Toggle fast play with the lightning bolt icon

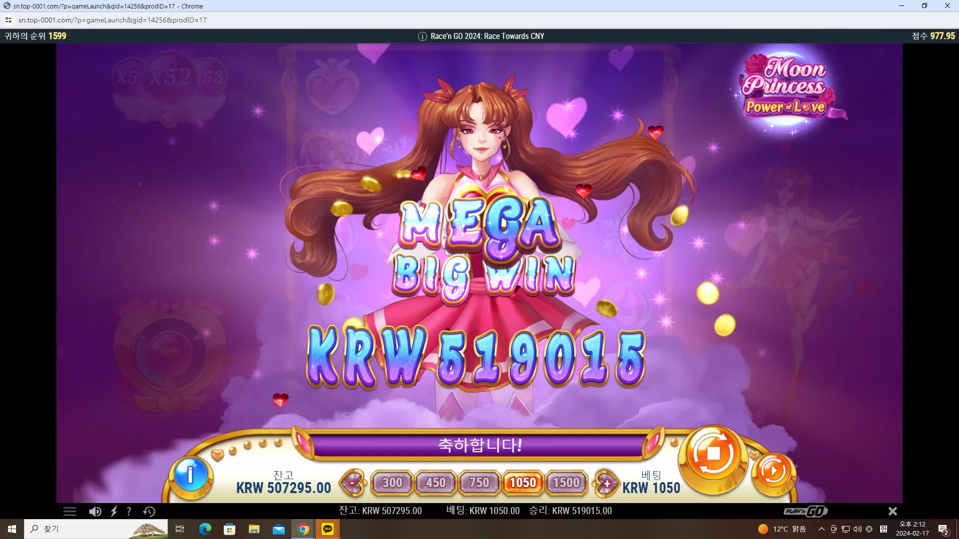coord(114,512)
